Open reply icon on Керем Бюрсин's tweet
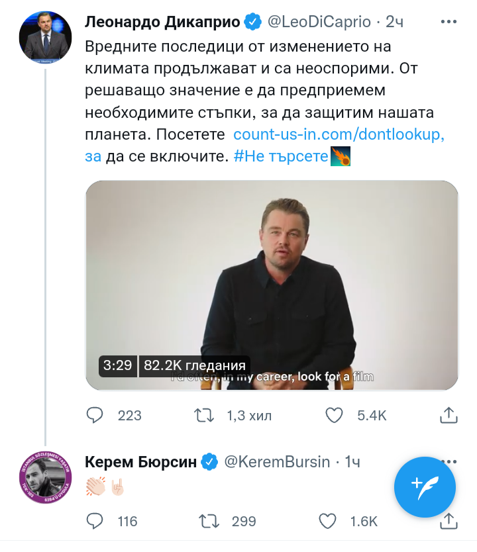The width and height of the screenshot is (477, 552). point(95,521)
